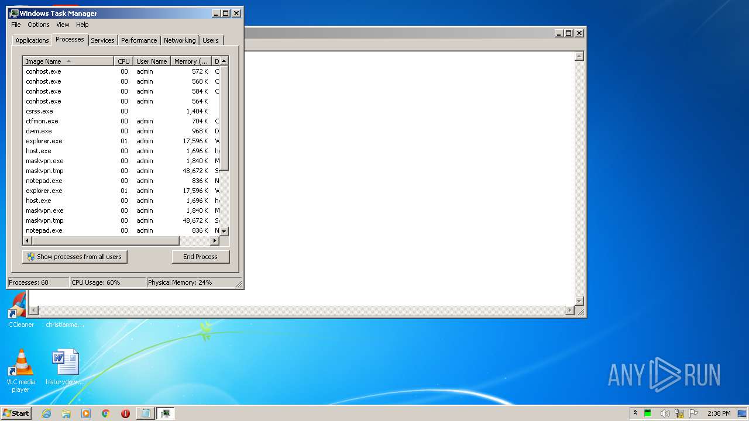
Task: Switch to the Performance tab
Action: [139, 40]
